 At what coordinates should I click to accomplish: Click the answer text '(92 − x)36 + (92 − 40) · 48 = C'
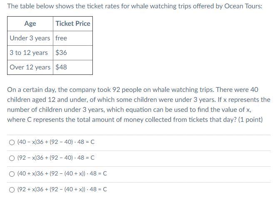[x=56, y=158]
